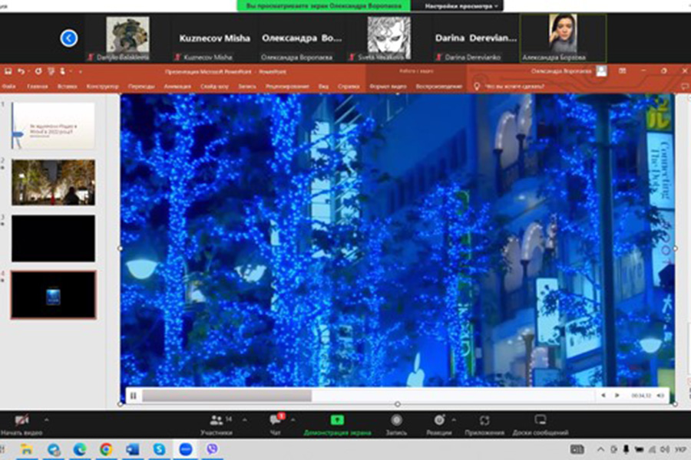Step video forward with the right arrow
The width and height of the screenshot is (691, 460).
pos(617,396)
